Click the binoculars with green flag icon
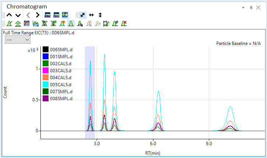The width and height of the screenshot is (267, 158). 53,24
